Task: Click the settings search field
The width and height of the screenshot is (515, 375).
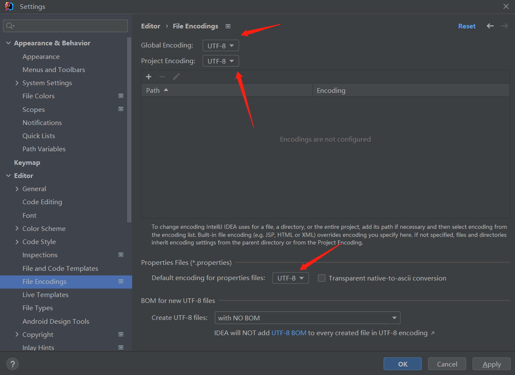Action: [66, 26]
